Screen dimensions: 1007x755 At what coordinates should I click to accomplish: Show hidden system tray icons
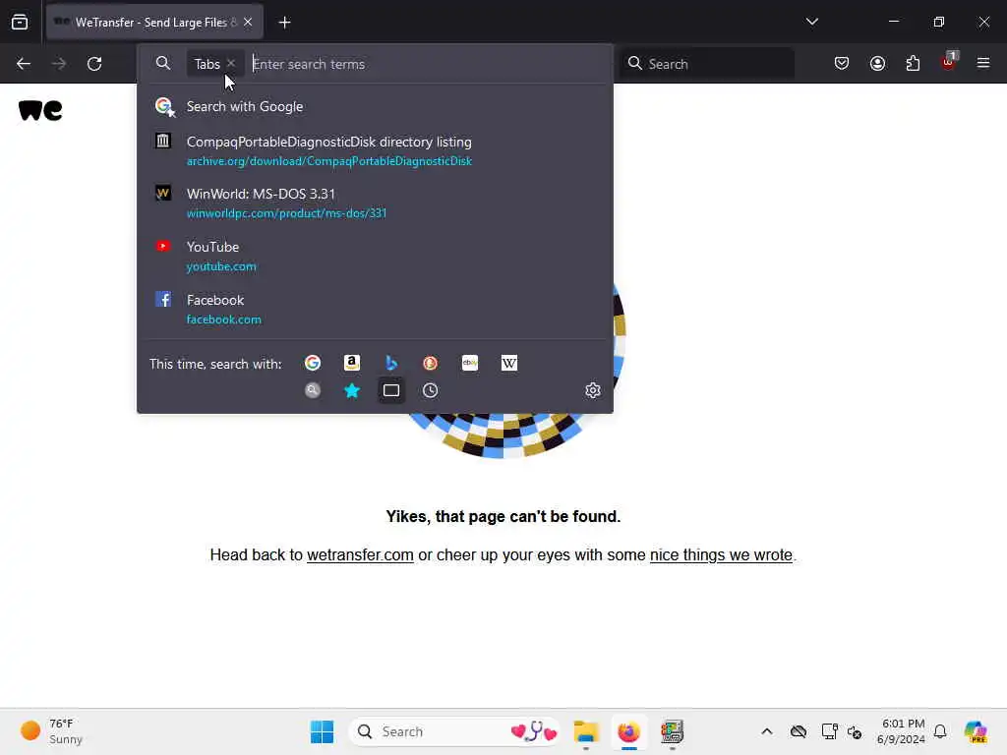tap(767, 731)
